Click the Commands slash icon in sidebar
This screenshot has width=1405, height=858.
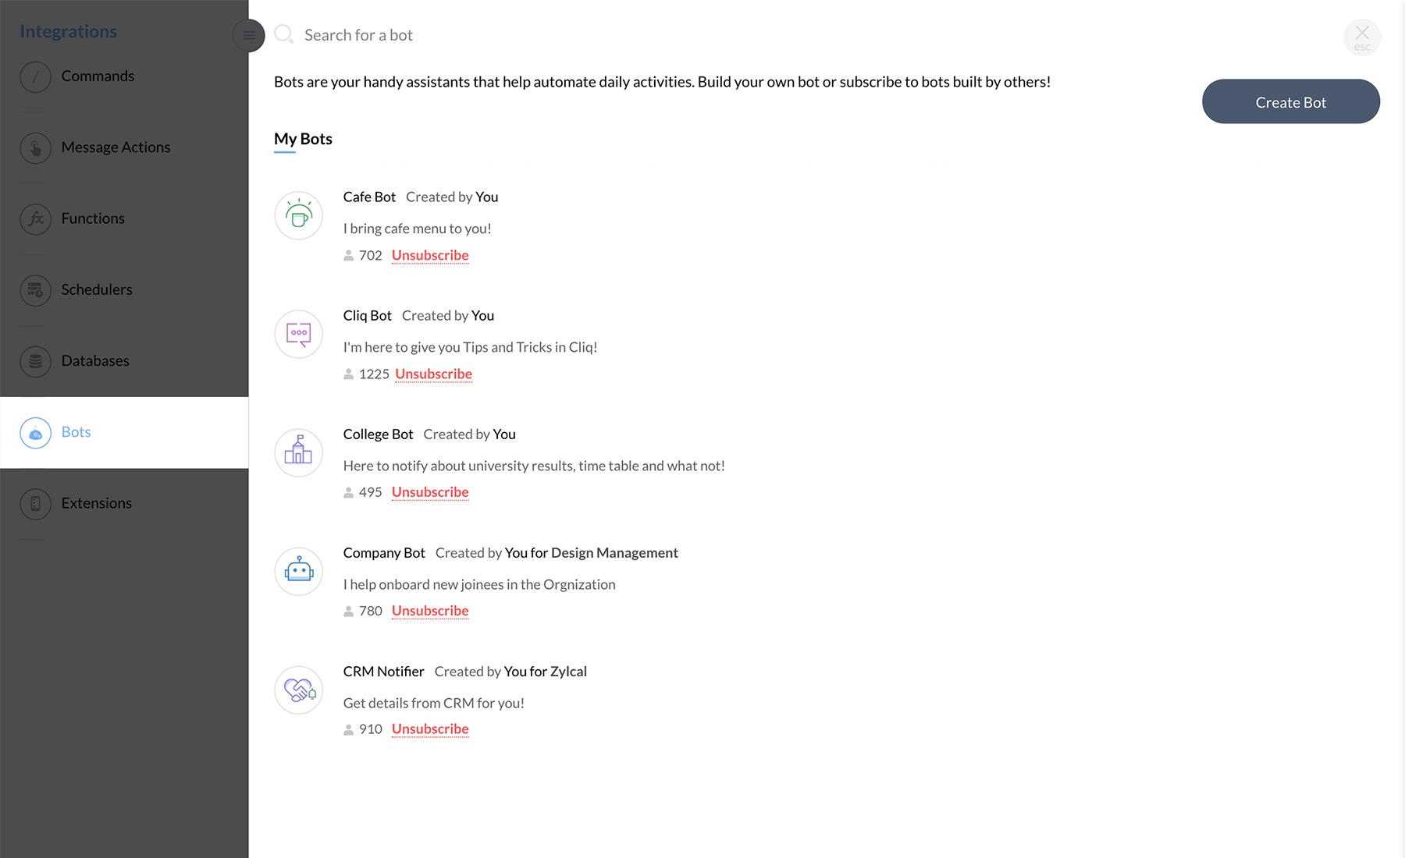point(35,76)
